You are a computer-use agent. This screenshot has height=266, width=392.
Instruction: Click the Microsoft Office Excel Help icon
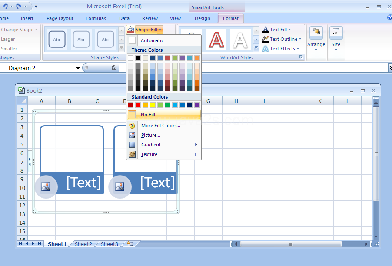point(390,17)
